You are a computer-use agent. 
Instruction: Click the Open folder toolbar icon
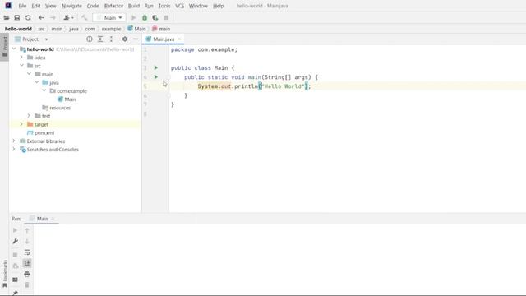(7, 18)
